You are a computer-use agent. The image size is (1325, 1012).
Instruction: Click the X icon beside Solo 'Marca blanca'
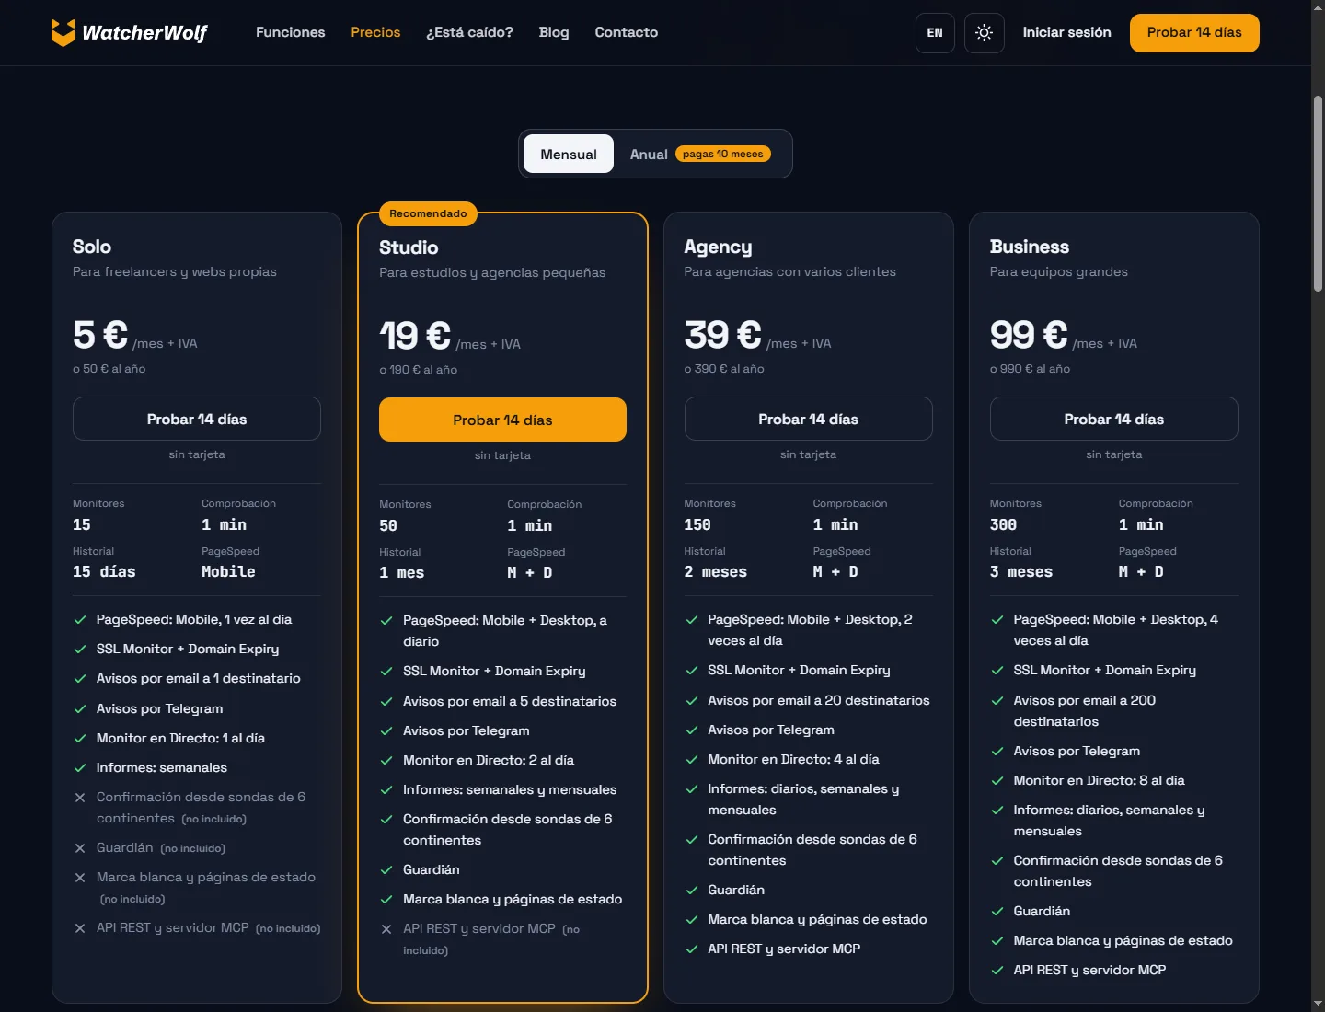(x=80, y=878)
